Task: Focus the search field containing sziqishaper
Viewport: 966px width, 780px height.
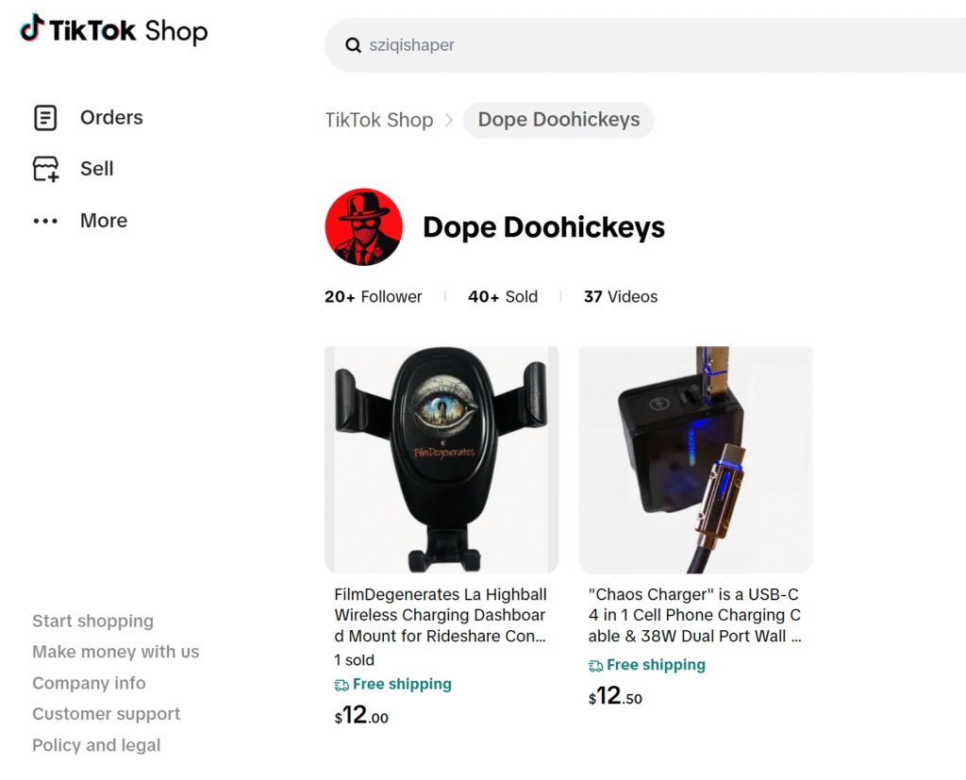Action: (x=641, y=45)
